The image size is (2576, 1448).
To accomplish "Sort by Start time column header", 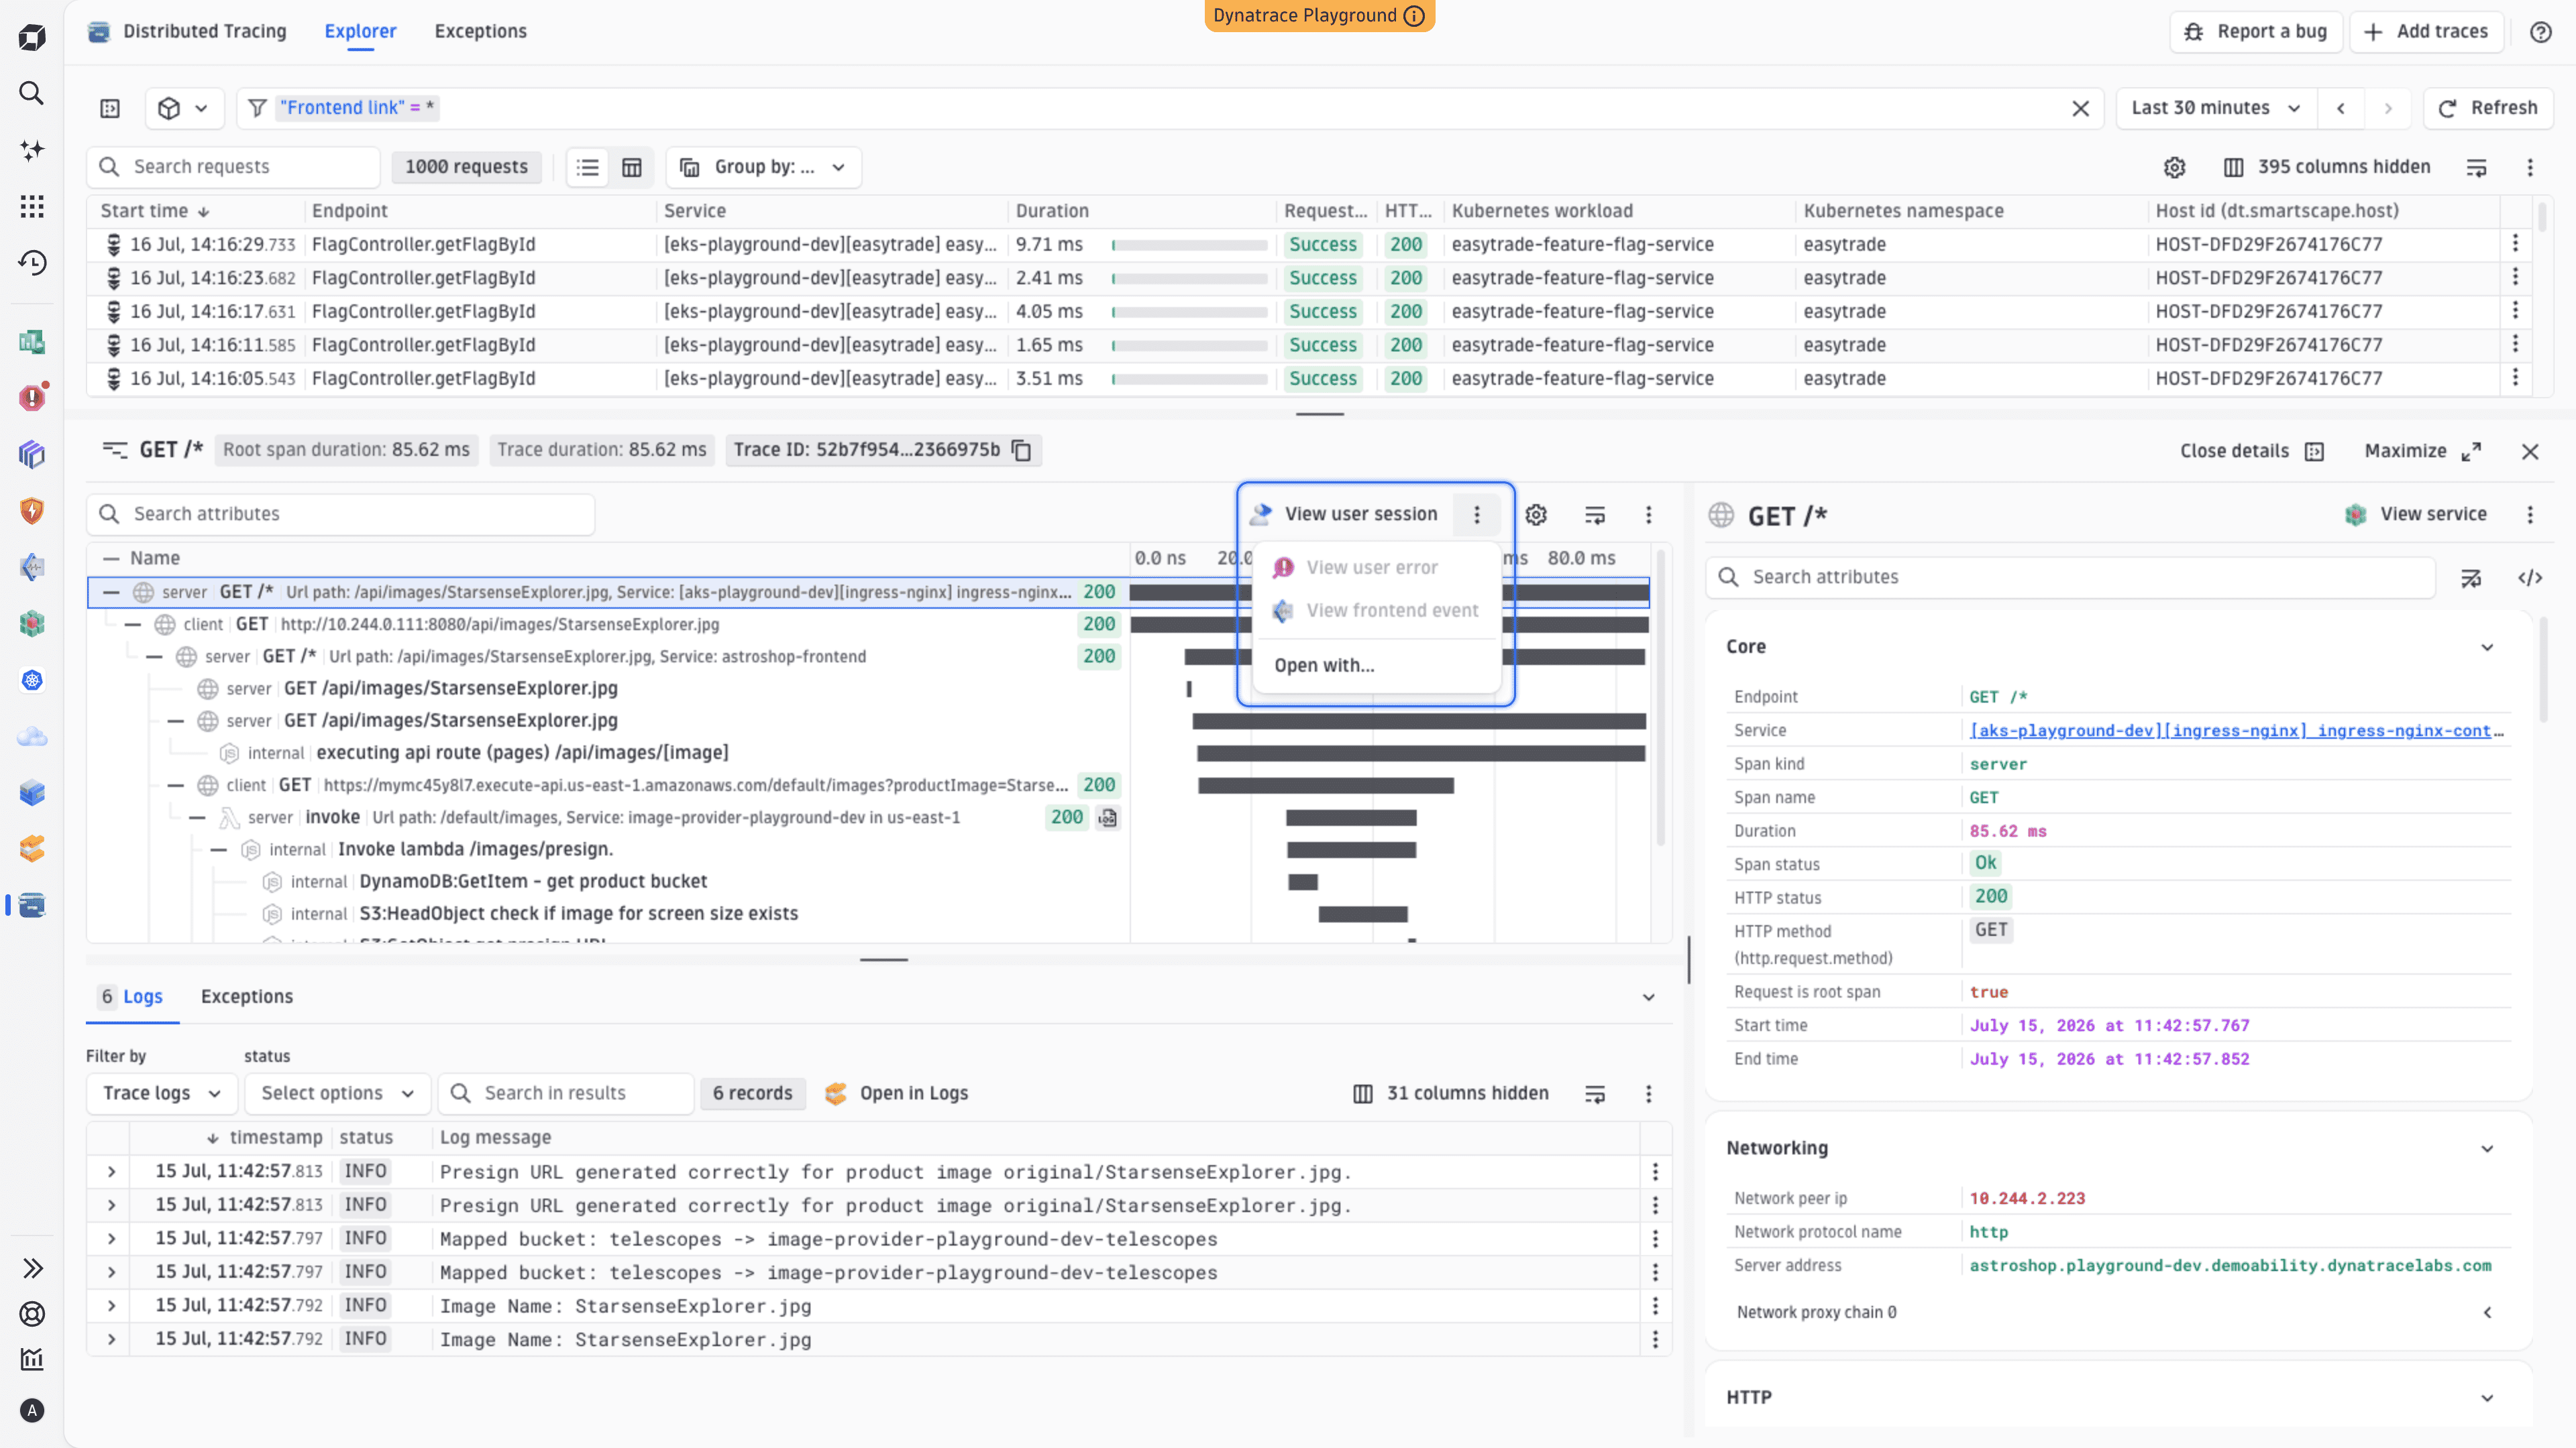I will [x=155, y=211].
